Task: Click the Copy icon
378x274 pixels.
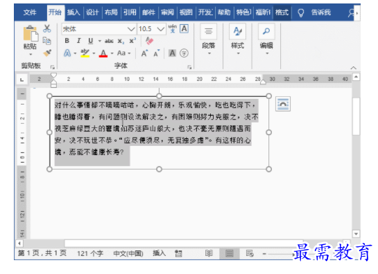Action: point(46,41)
